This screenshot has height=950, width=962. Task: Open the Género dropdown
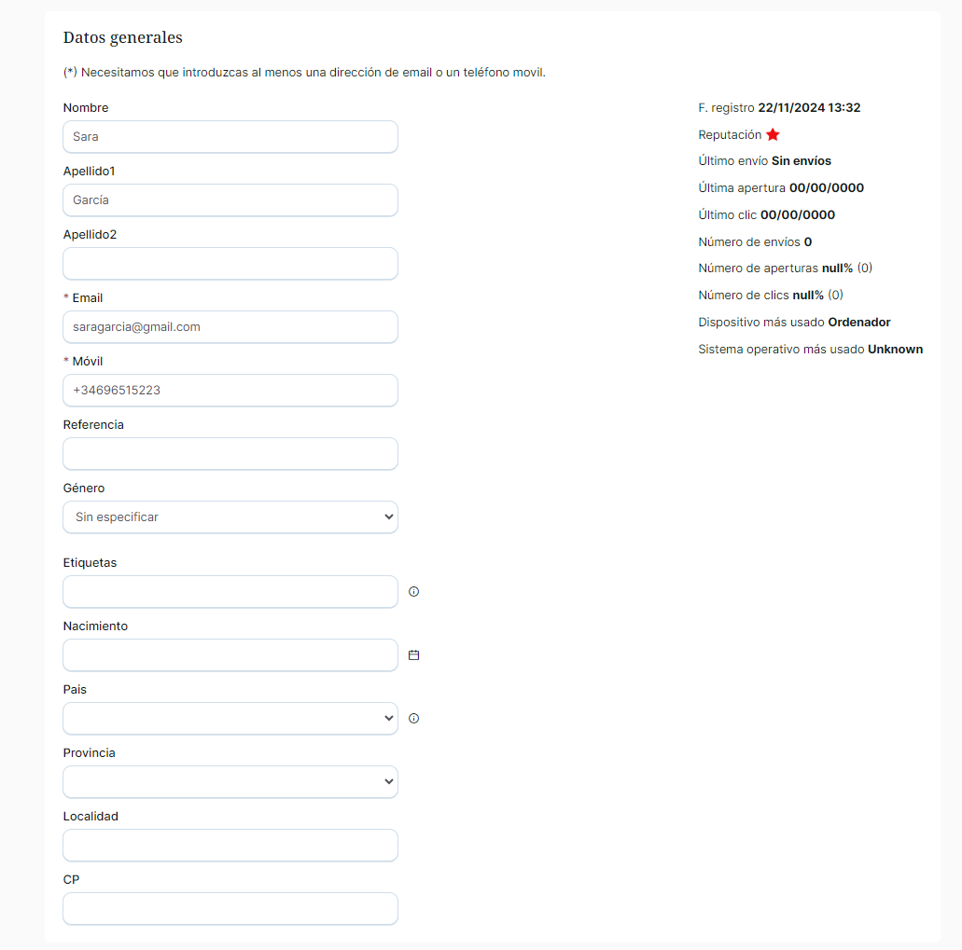pyautogui.click(x=230, y=517)
